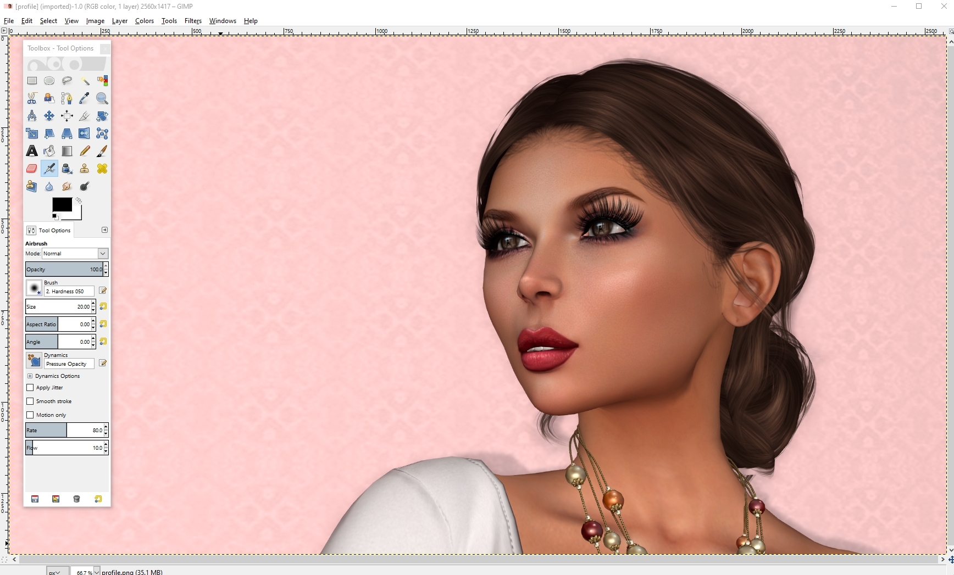Screen dimensions: 954x575
Task: Swap foreground and background colors
Action: click(x=79, y=200)
